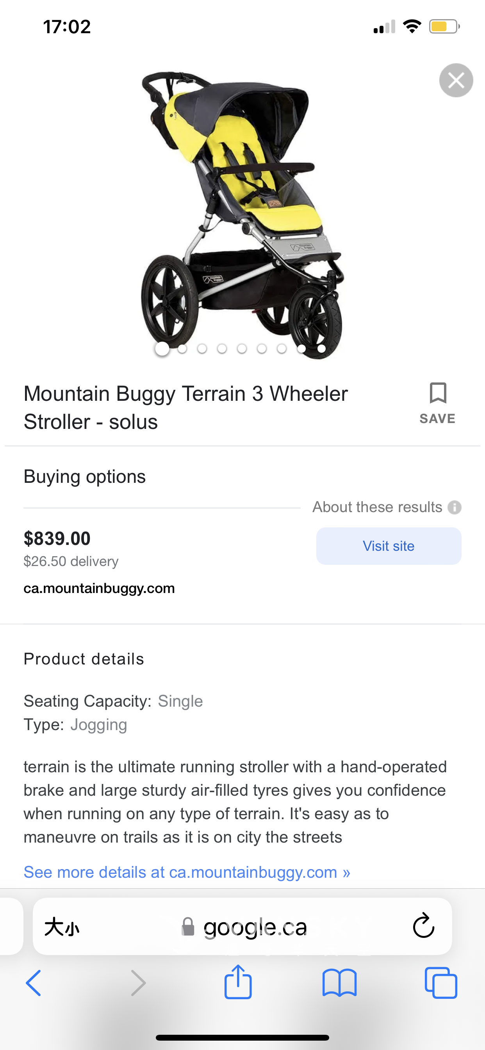The width and height of the screenshot is (485, 1050).
Task: Jump to the last carousel image dot
Action: 321,348
